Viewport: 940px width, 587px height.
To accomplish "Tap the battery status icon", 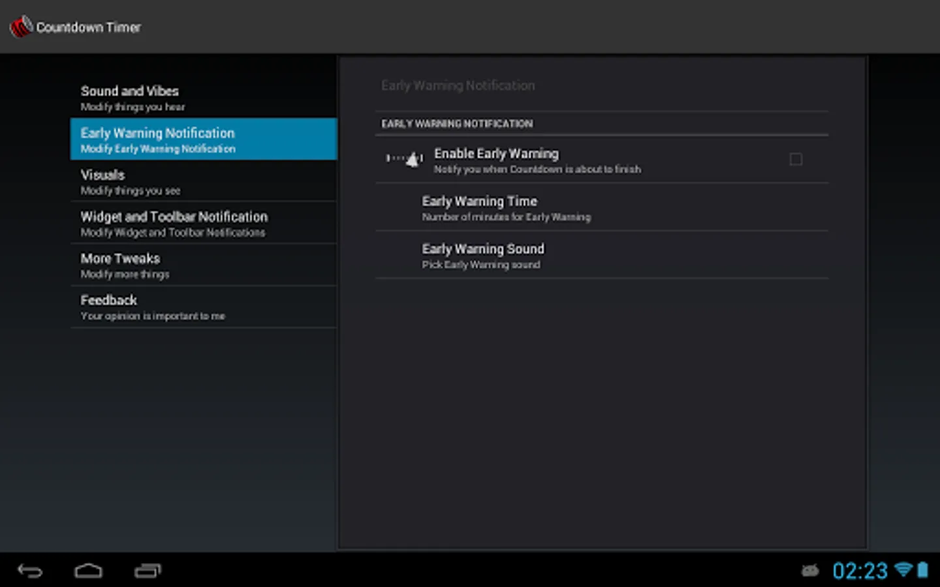I will (922, 569).
